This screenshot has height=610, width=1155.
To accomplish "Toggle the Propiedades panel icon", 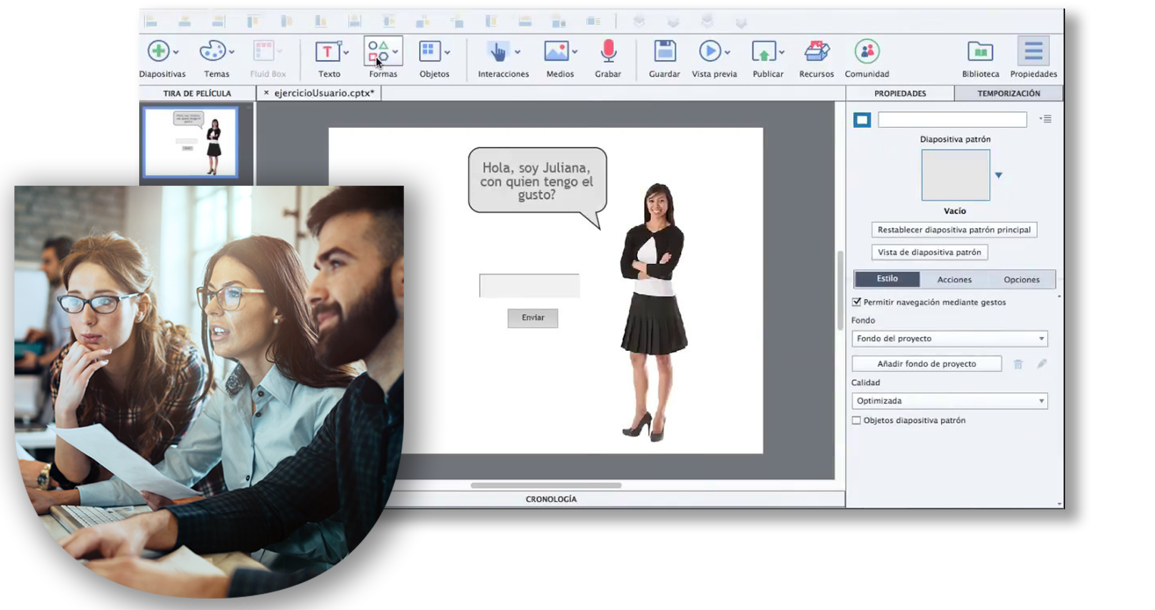I will tap(1033, 51).
